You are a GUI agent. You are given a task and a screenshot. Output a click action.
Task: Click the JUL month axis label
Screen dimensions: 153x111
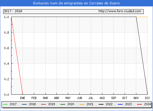coord(91,98)
